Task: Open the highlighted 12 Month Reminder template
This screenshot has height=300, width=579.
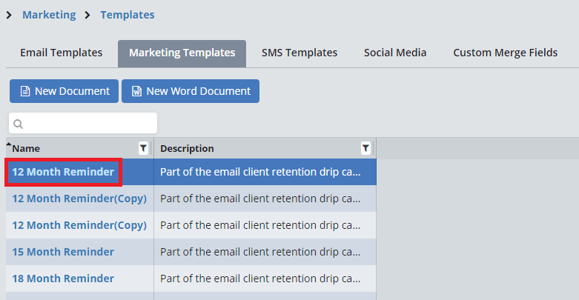Action: tap(63, 172)
